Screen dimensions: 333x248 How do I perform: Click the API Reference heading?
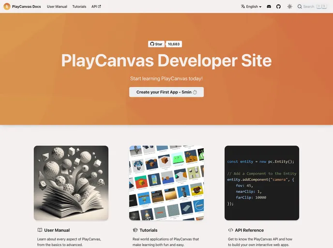click(249, 230)
